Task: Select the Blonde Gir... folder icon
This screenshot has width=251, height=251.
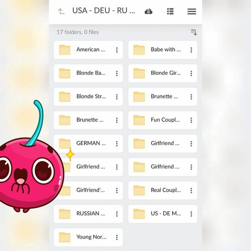Action: (x=139, y=73)
